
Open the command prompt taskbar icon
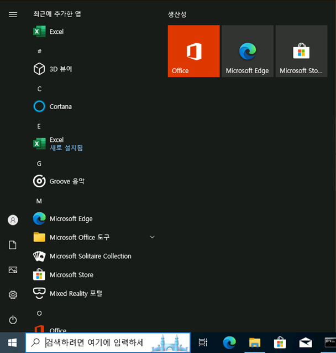point(330,342)
